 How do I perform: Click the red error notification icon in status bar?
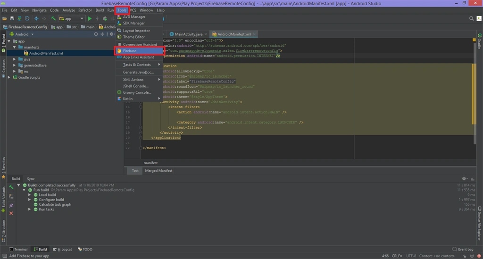click(479, 256)
